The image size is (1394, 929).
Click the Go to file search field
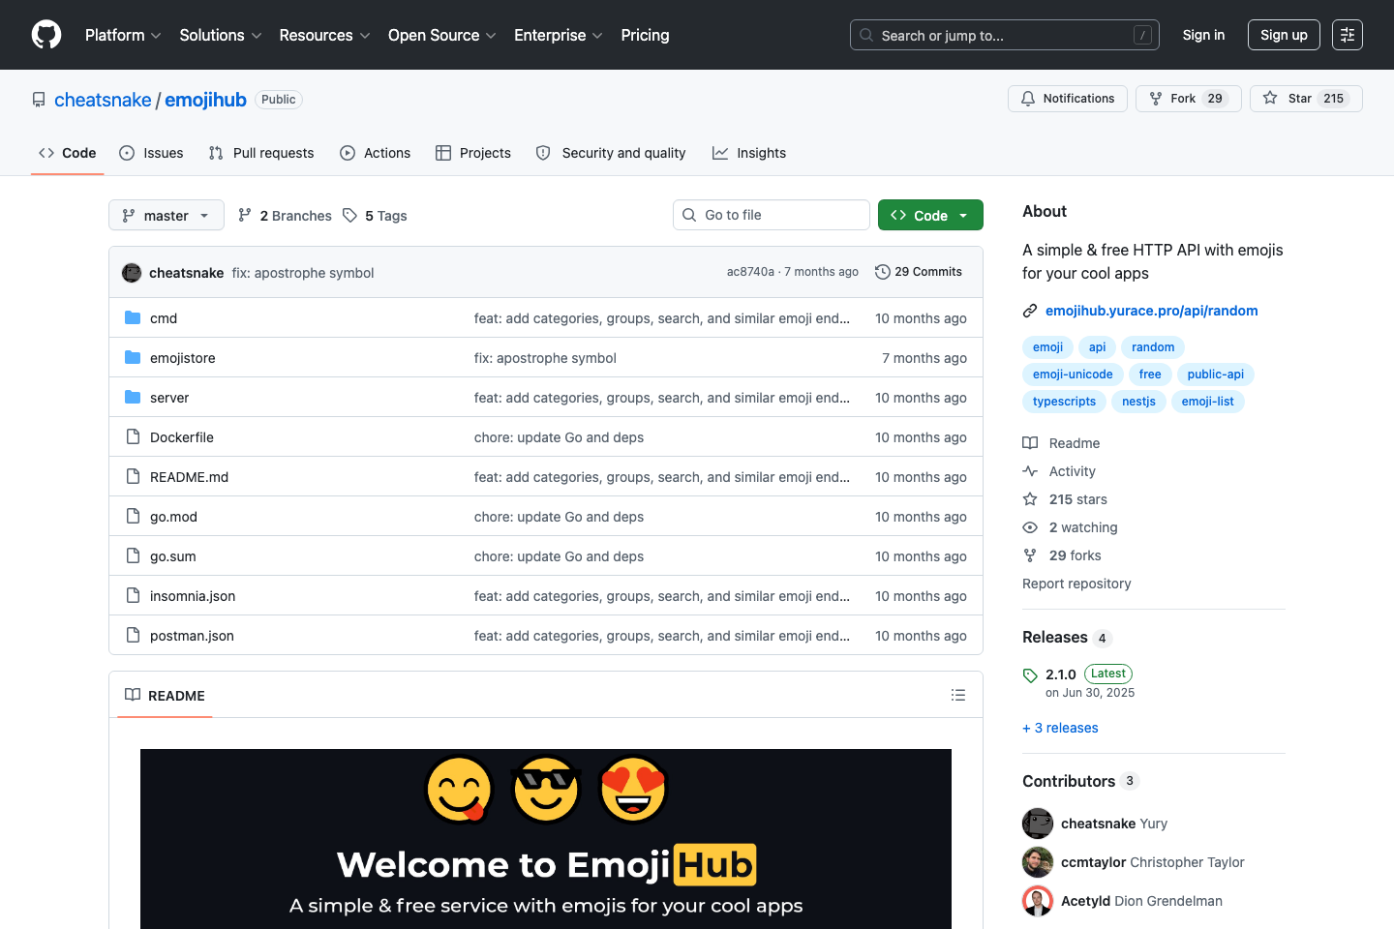pyautogui.click(x=771, y=215)
